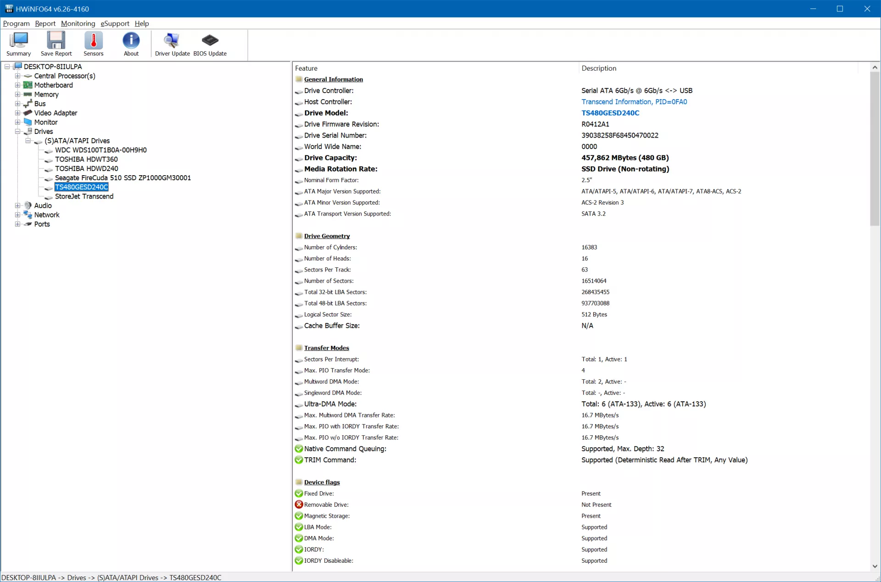Screen dimensions: 881x582
Task: Click the HWiNFO64 title bar app icon
Action: point(9,9)
